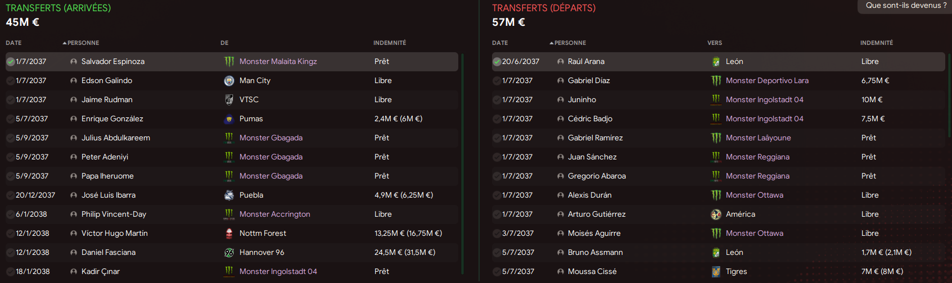Viewport: 952px width, 283px height.
Task: Sort arrivals by the Date column header
Action: pos(13,43)
